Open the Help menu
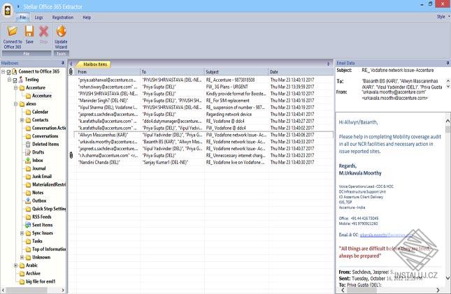 [87, 17]
